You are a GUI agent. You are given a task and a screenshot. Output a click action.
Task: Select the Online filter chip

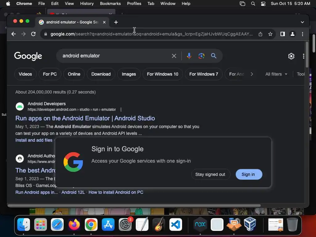74,74
